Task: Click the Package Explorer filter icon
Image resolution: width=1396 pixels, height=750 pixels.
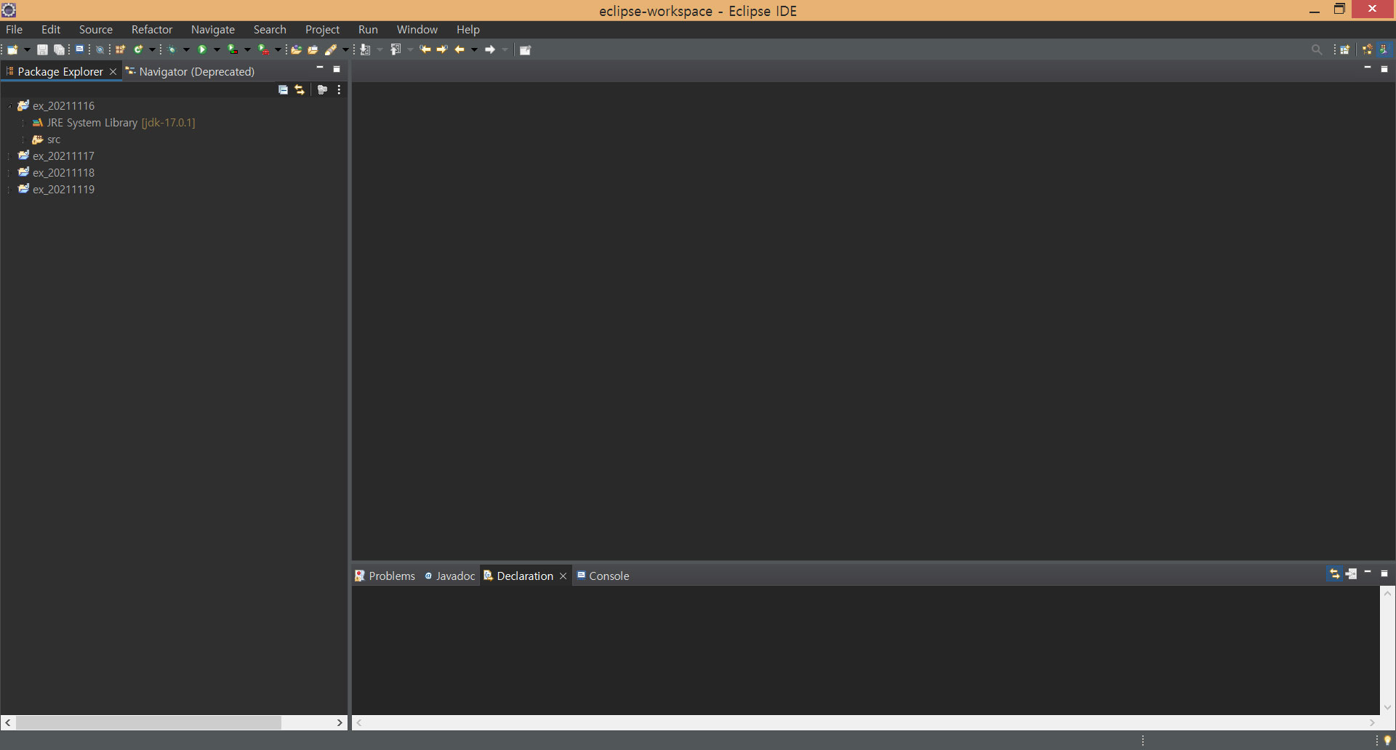Action: (x=322, y=89)
